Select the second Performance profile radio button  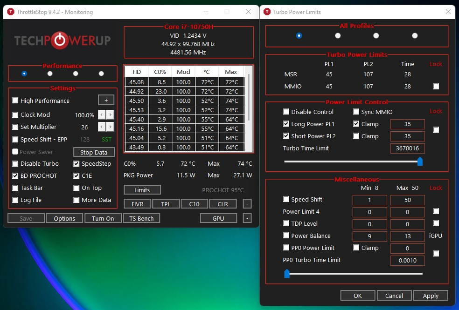point(50,74)
